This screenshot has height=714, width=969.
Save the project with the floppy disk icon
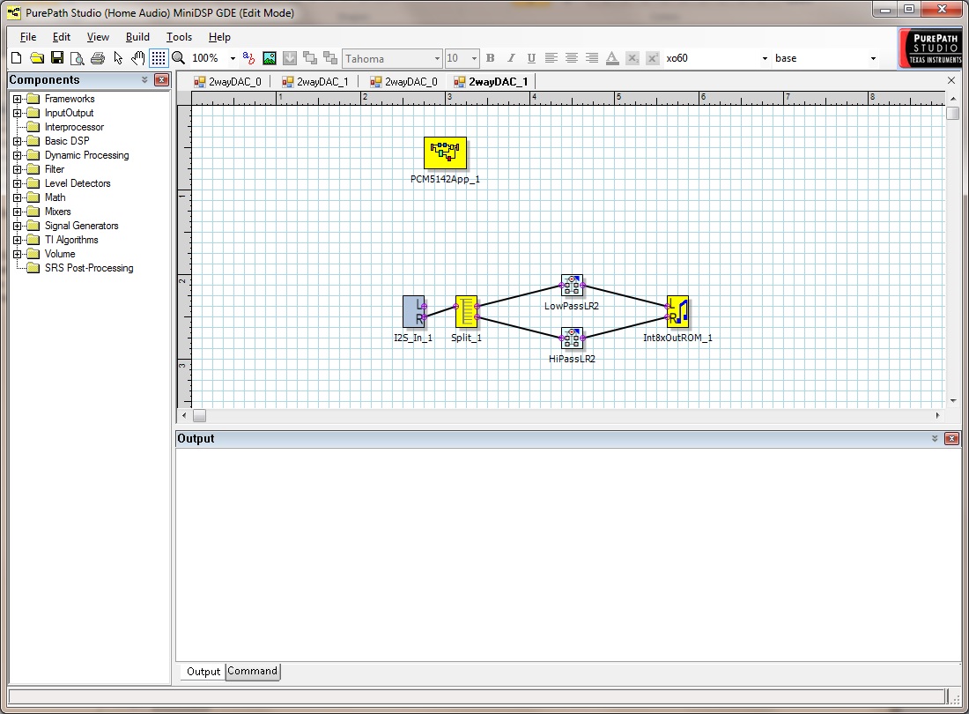coord(57,58)
